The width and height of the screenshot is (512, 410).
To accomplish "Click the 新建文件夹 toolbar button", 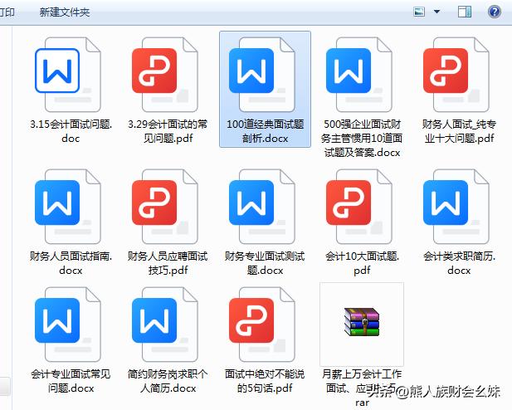I will pos(65,12).
